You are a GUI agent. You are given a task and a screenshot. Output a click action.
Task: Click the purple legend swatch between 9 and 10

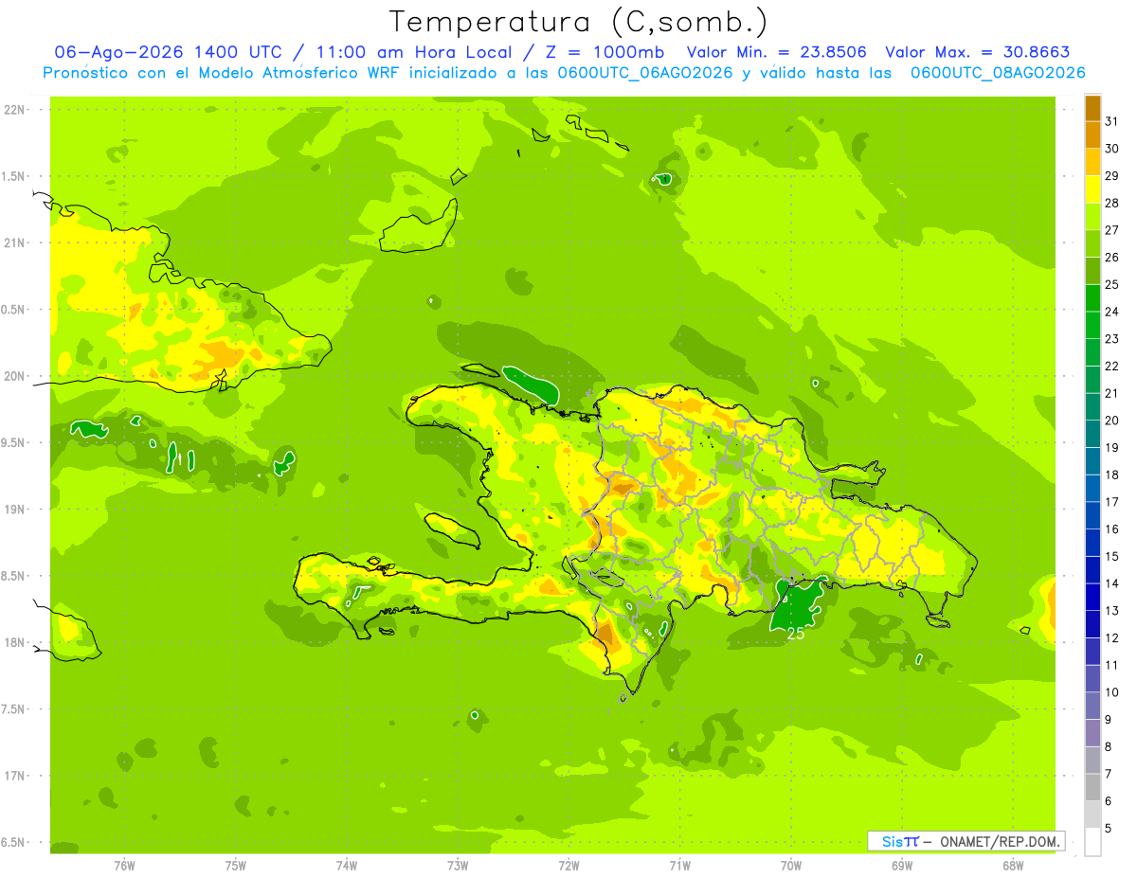[x=1092, y=707]
